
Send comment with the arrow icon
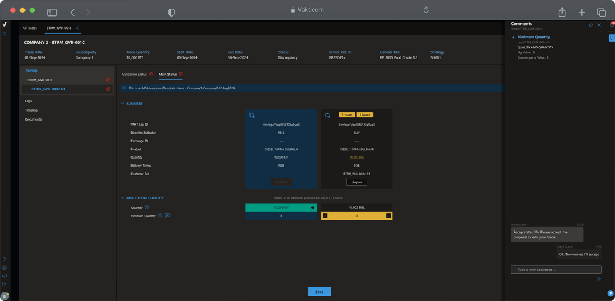pyautogui.click(x=599, y=279)
